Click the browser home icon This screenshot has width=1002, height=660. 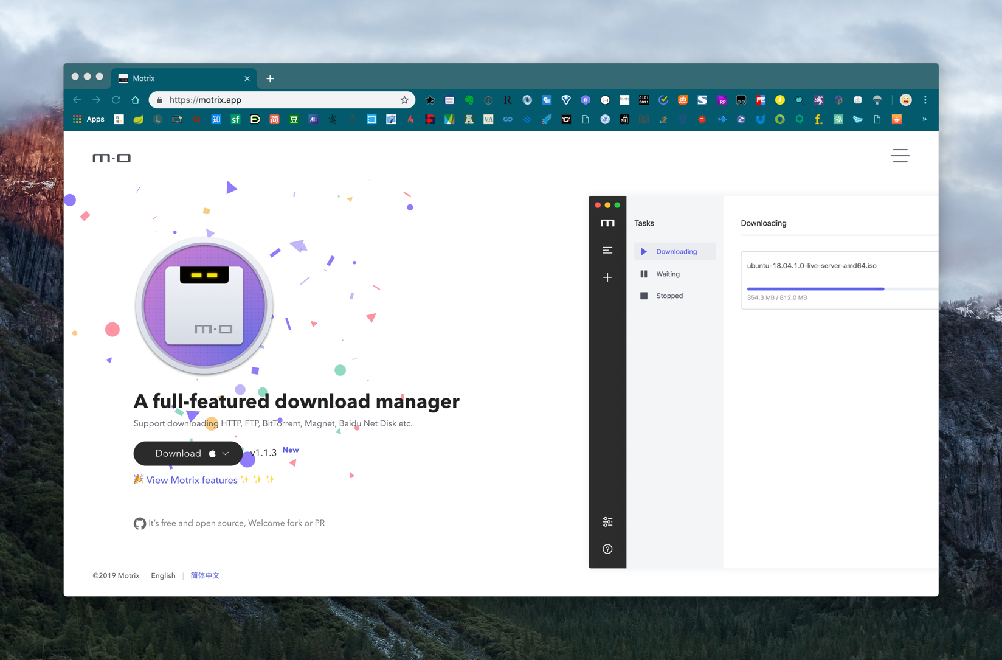tap(136, 100)
